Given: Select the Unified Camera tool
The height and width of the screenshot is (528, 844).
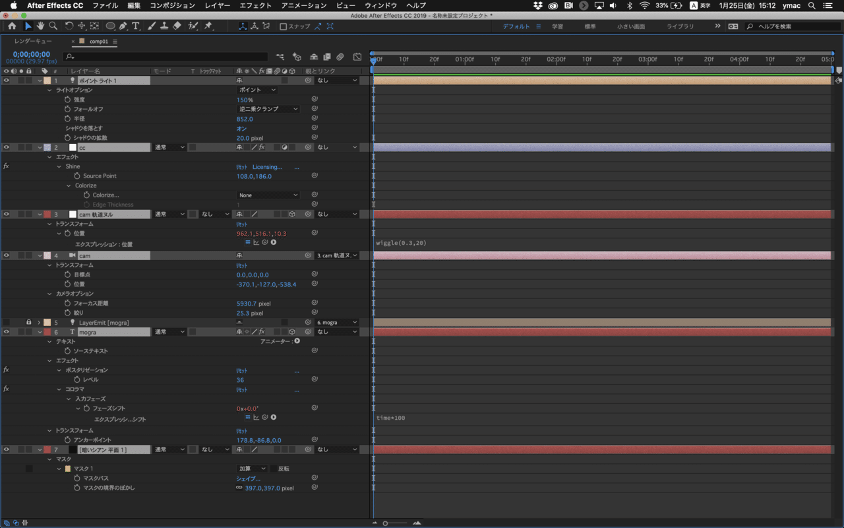Looking at the screenshot, I should click(x=82, y=26).
